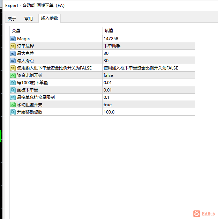Select the 面板下单量 variable name

[28, 90]
